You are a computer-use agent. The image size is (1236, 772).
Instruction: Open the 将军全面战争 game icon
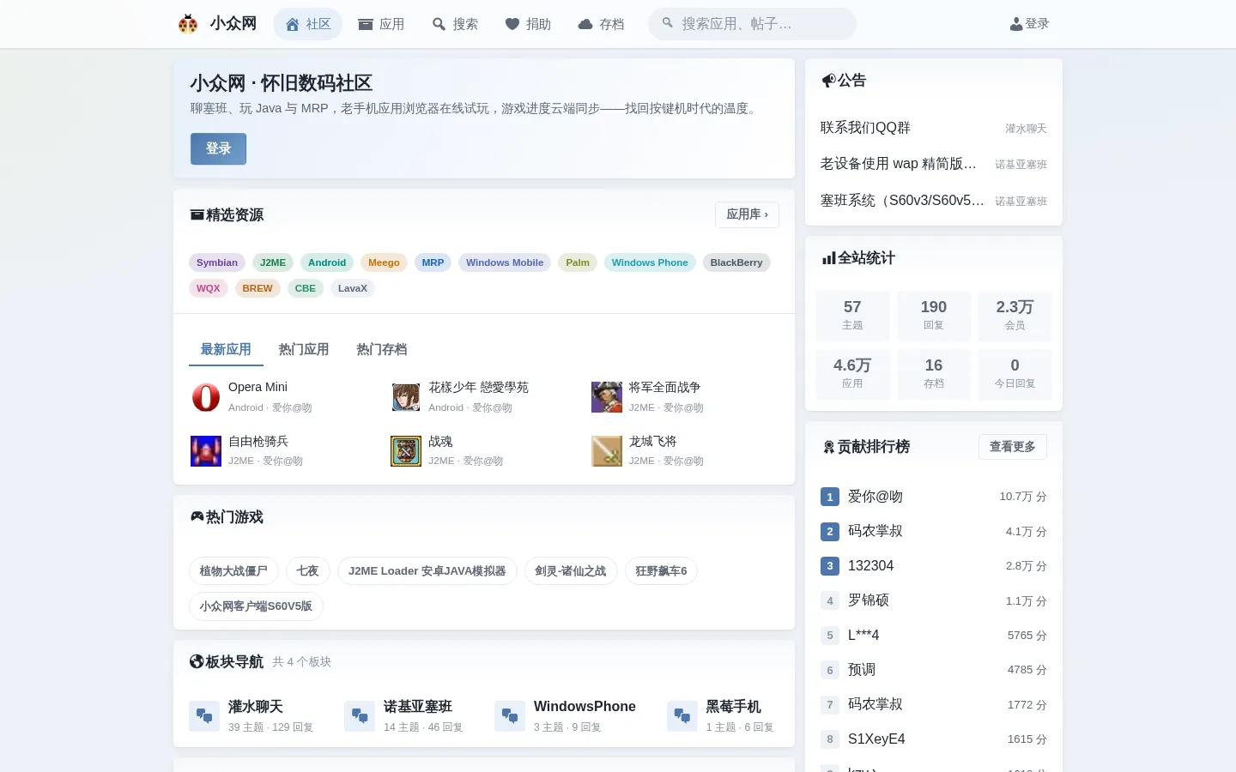607,397
